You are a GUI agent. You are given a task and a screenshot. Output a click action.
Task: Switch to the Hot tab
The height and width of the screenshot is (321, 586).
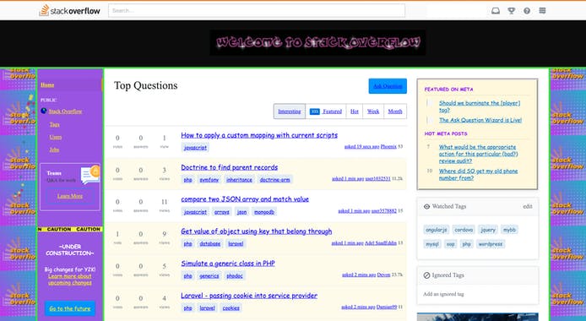355,112
